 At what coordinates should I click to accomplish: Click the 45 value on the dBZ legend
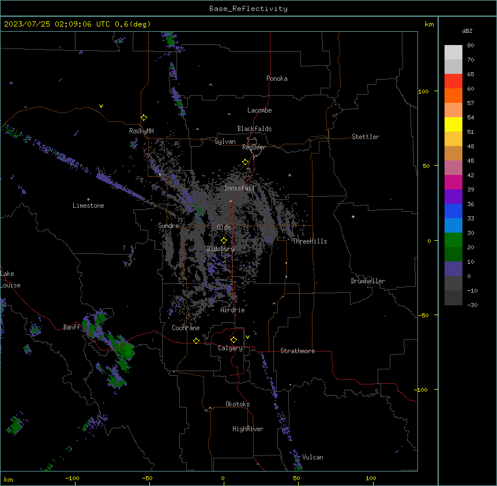tap(470, 161)
